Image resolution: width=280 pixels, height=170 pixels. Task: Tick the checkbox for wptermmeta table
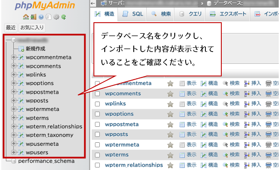97,145
